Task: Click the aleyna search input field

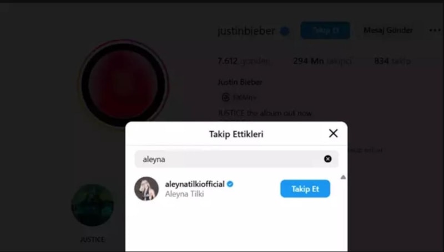Action: coord(236,159)
